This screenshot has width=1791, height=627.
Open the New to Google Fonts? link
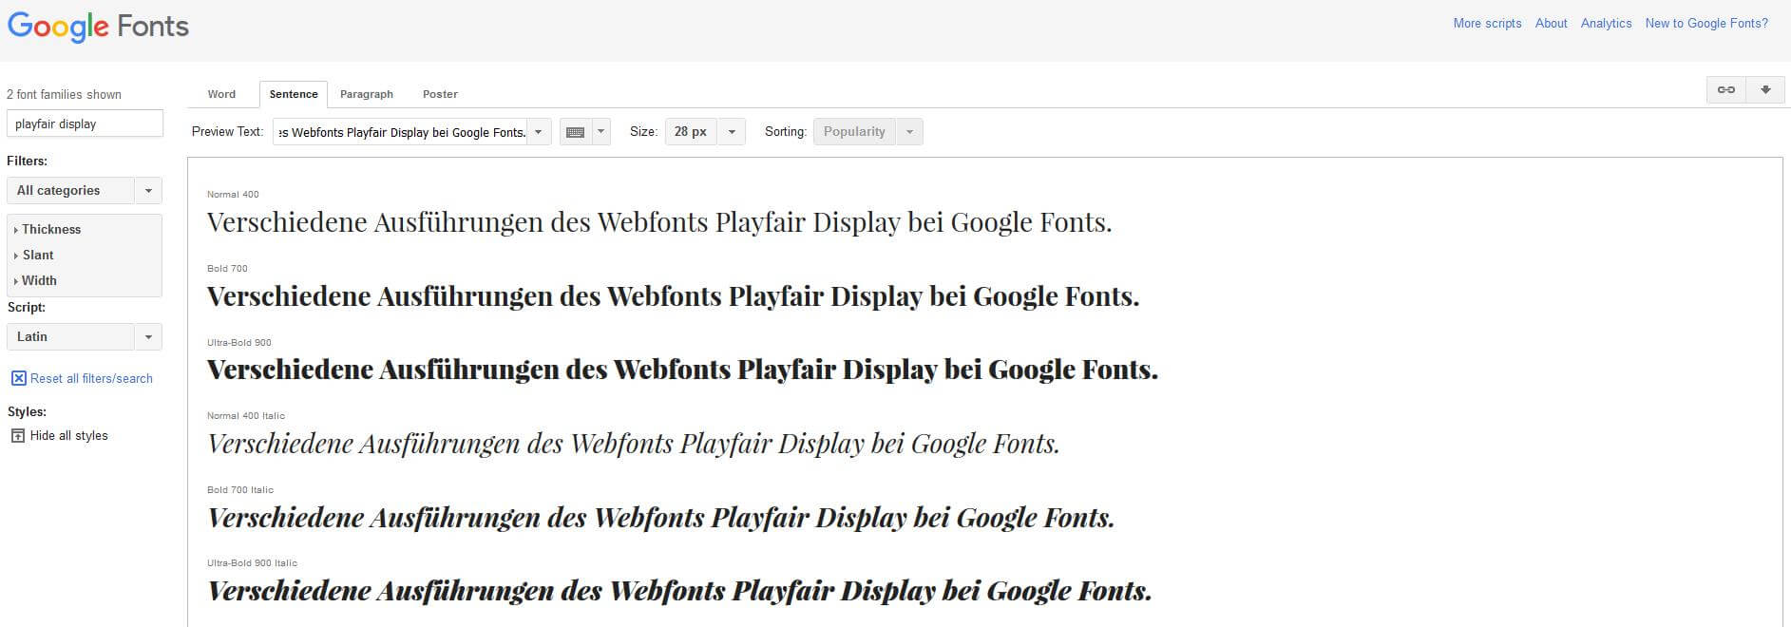coord(1706,23)
